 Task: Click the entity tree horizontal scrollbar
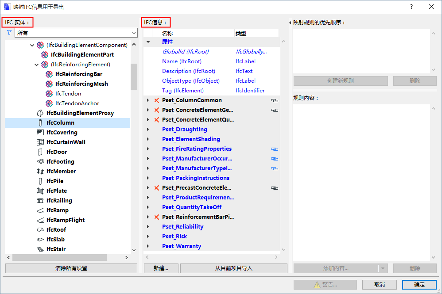pyautogui.click(x=59, y=257)
